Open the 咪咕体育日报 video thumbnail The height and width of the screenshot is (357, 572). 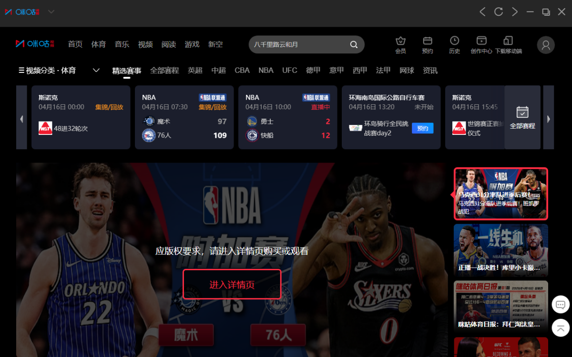(500, 306)
